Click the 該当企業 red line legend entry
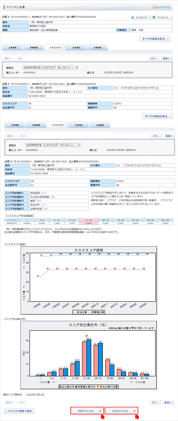Image resolution: width=178 pixels, height=421 pixels. point(80,312)
